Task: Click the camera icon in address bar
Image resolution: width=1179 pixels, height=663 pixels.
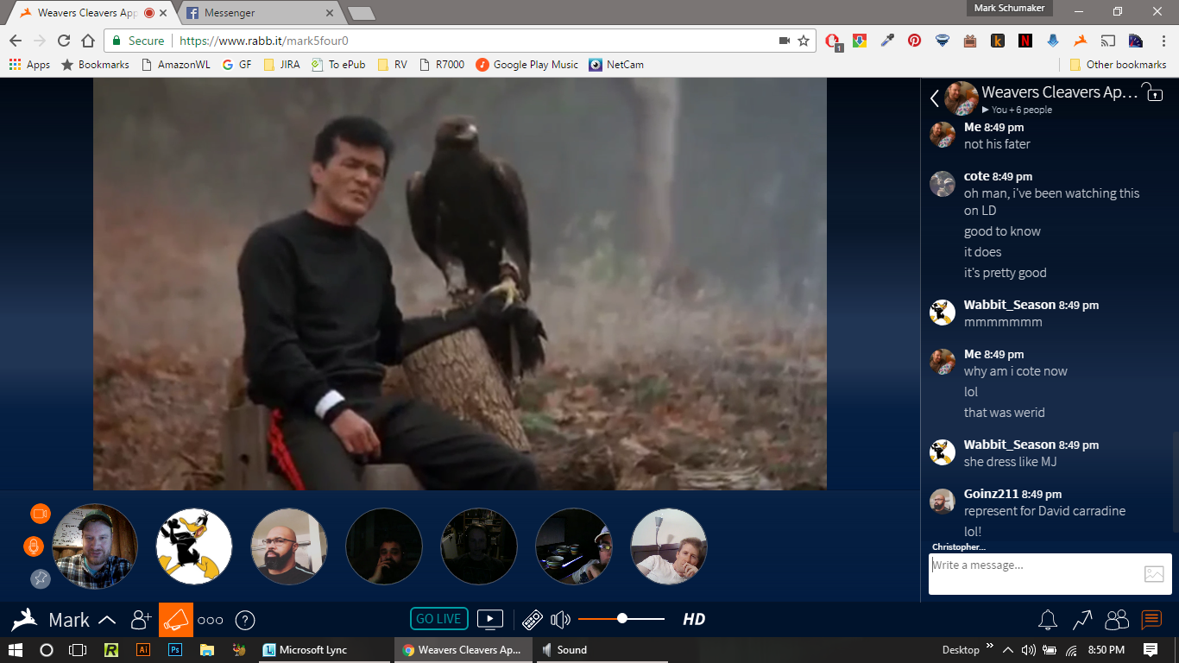Action: tap(784, 41)
